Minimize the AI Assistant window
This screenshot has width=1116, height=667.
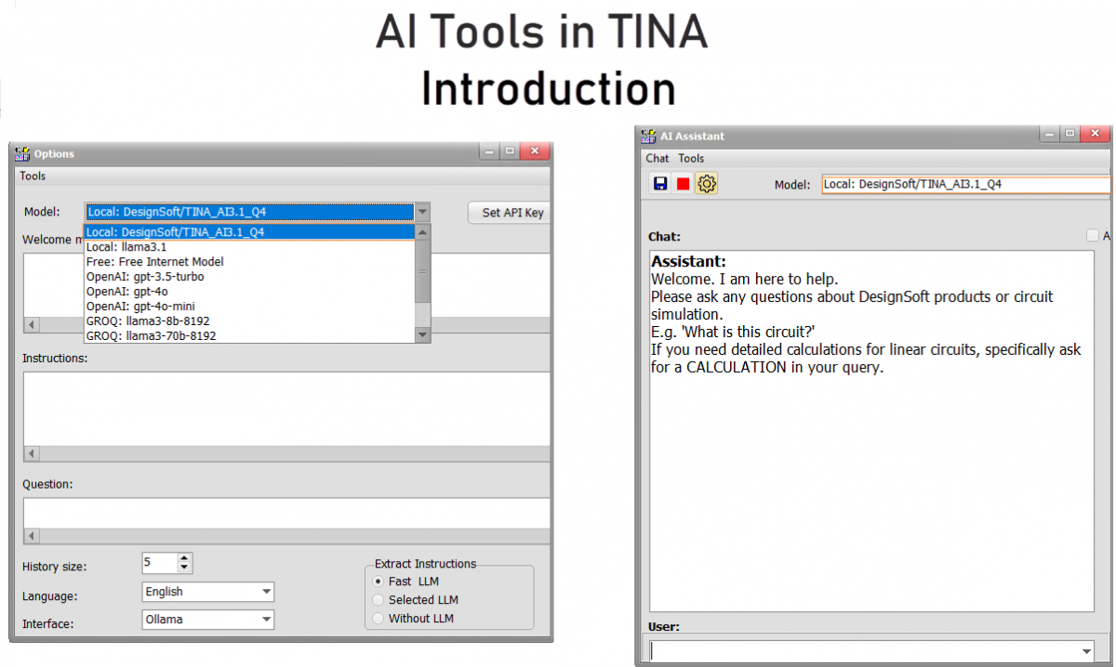pos(1049,134)
